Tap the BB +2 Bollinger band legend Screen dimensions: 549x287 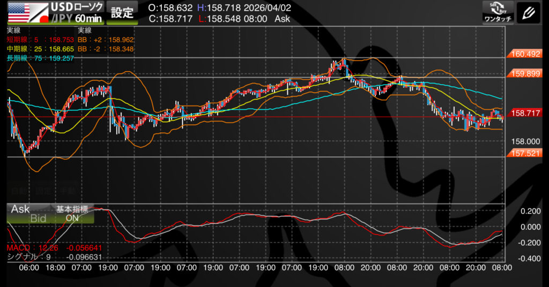tap(106, 40)
